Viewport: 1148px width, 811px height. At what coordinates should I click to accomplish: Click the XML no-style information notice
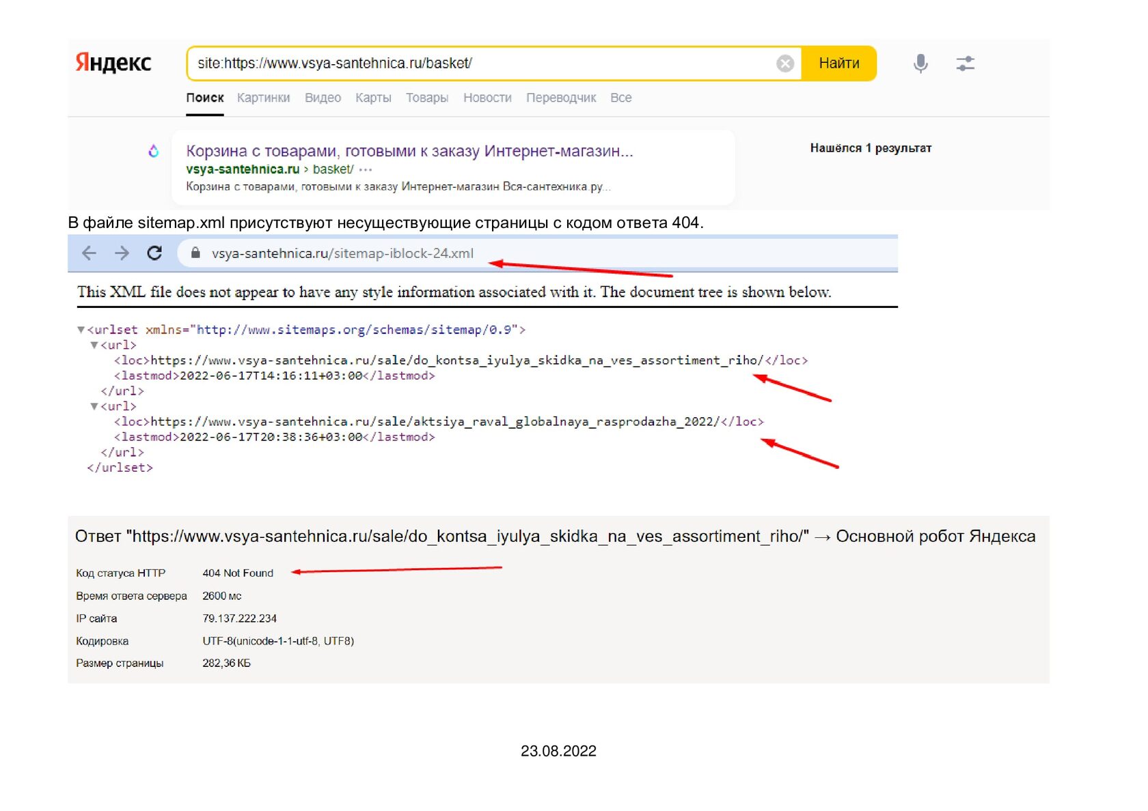click(454, 292)
